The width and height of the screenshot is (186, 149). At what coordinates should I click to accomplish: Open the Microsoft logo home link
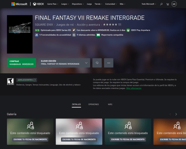19,4
